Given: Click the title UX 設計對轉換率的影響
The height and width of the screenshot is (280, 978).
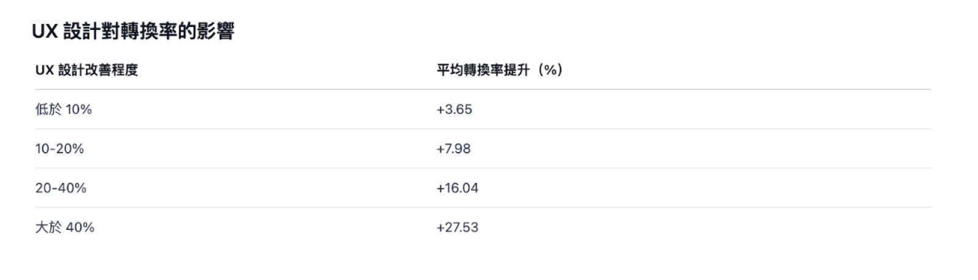Looking at the screenshot, I should coord(133,31).
